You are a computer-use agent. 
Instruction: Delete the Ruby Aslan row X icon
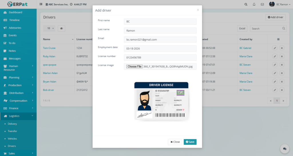[x=282, y=56]
